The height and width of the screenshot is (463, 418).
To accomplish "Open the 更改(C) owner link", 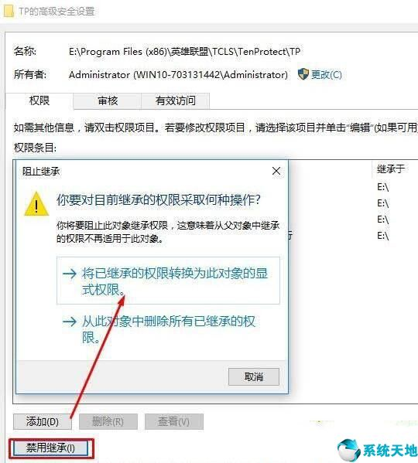I will pyautogui.click(x=327, y=74).
